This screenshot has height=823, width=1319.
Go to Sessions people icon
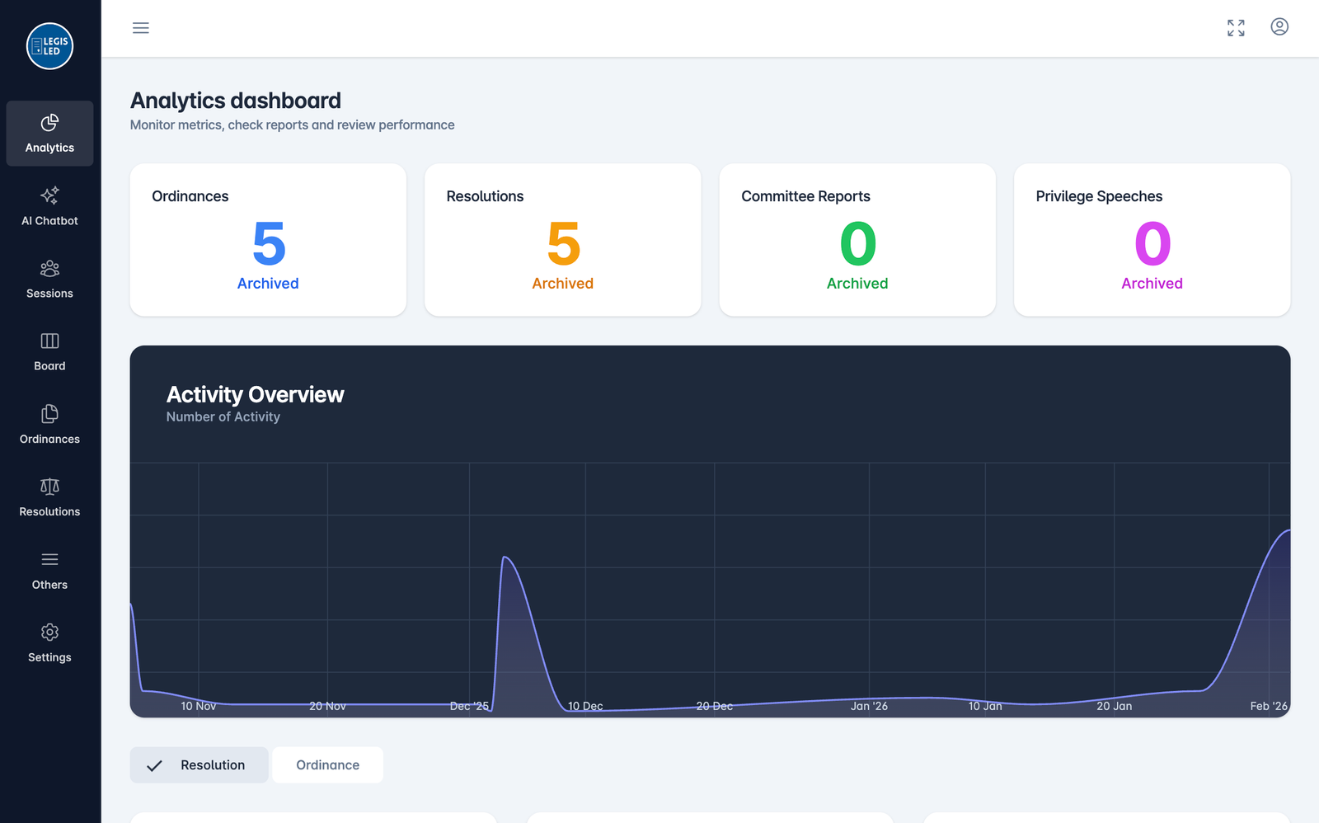(49, 269)
